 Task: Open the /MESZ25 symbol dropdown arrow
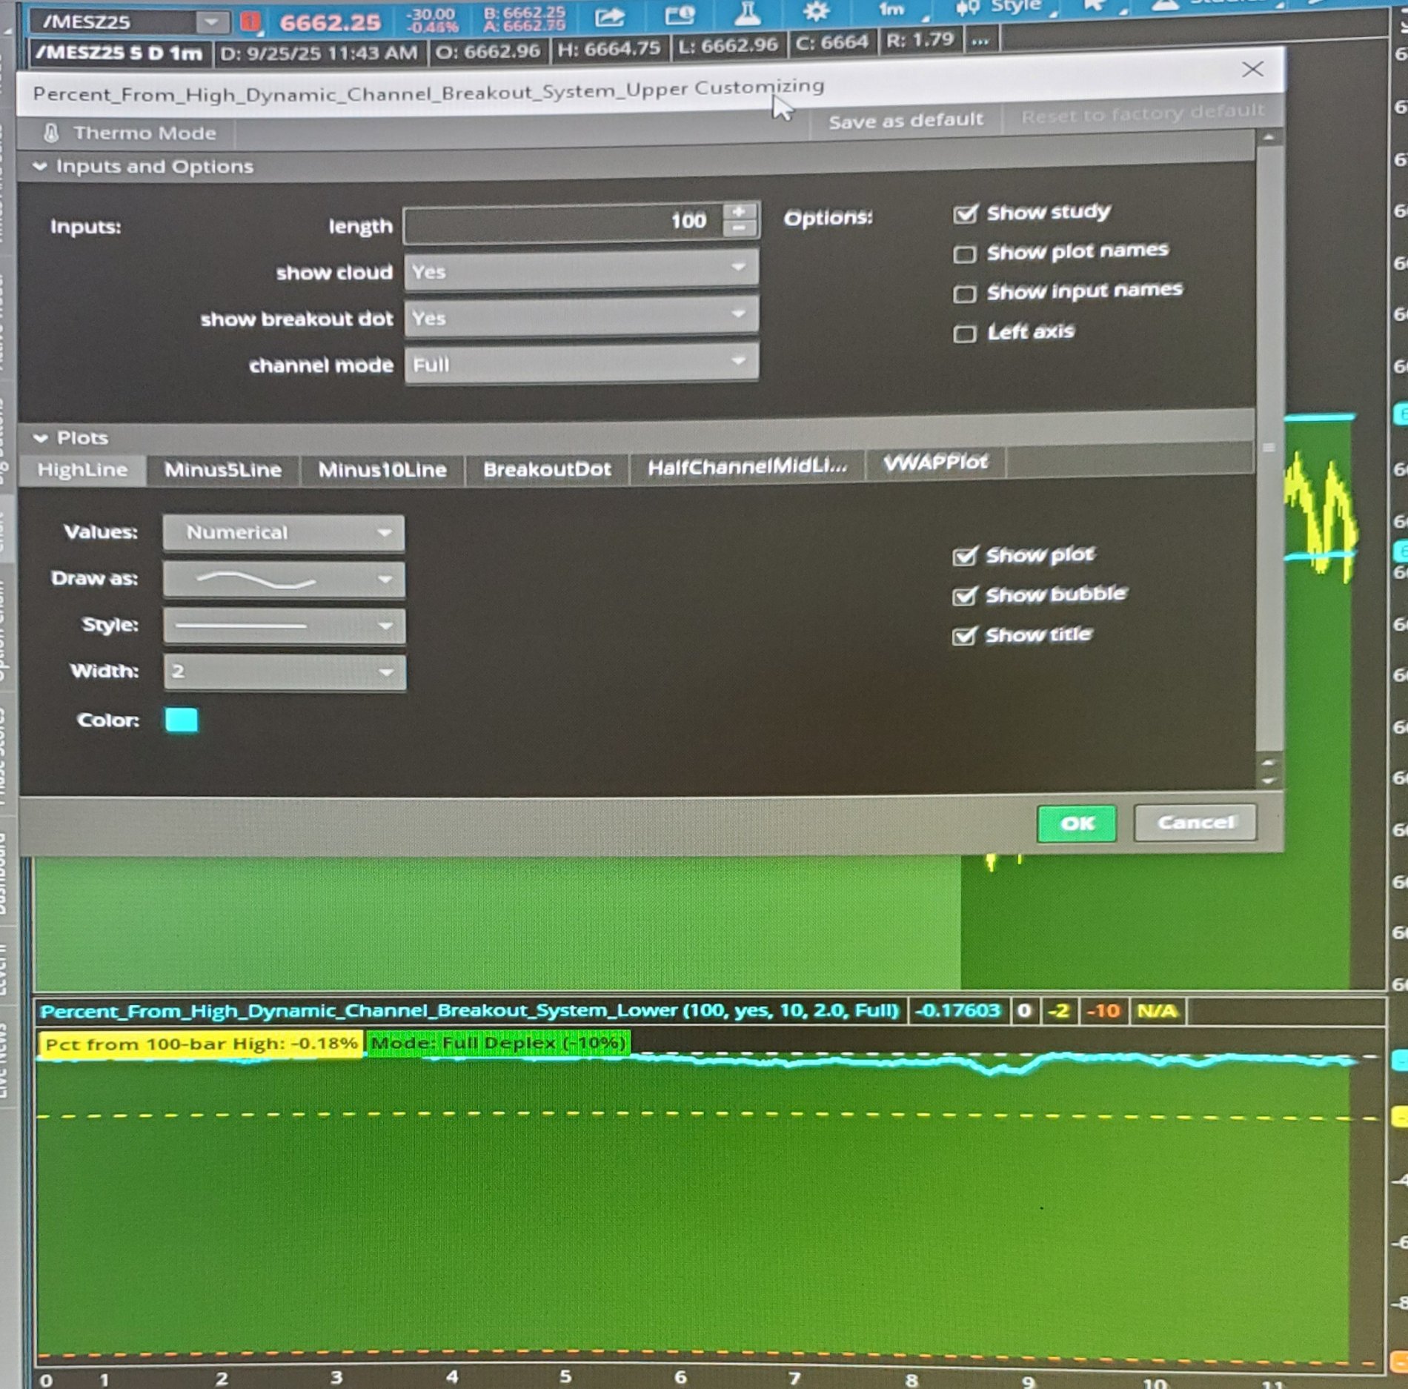tap(211, 22)
